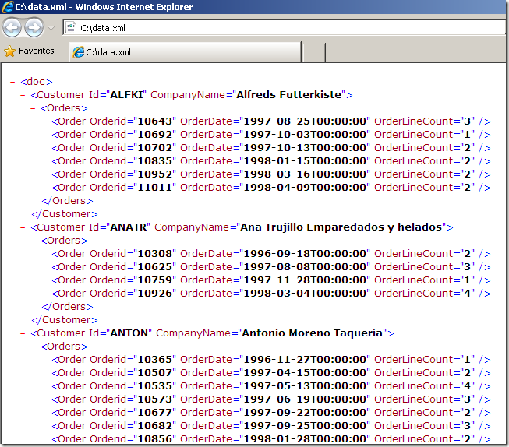This screenshot has width=509, height=447.
Task: Click the C:\data.xml address field
Action: (284, 28)
